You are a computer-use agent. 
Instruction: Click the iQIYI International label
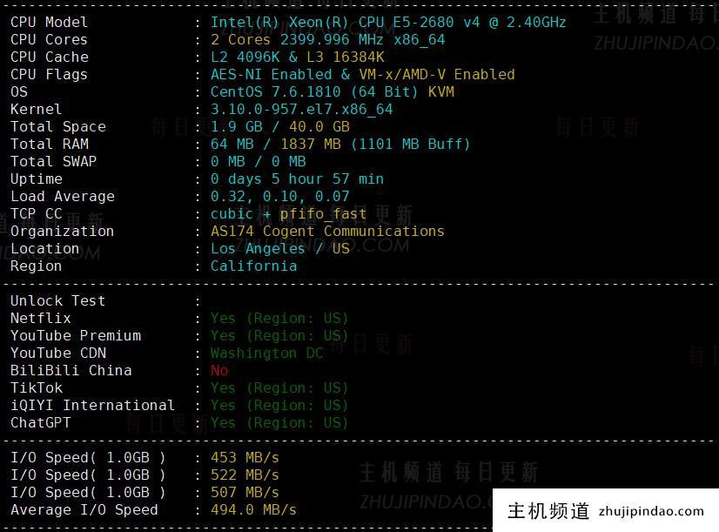pyautogui.click(x=92, y=405)
